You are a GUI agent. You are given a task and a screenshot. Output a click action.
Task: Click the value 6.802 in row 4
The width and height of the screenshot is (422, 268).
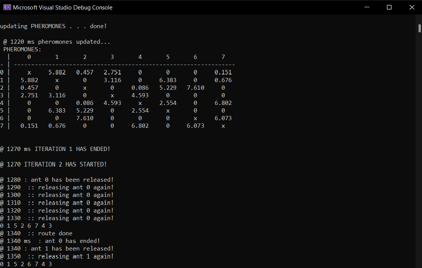(223, 103)
